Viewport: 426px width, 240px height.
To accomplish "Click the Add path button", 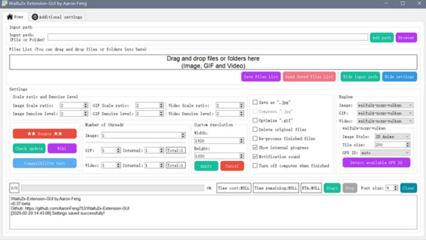I will 381,38.
